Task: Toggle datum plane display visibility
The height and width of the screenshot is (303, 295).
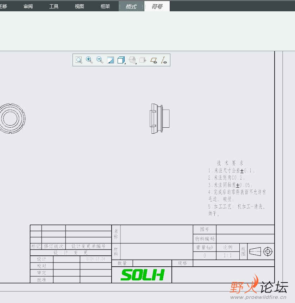Action: tap(154, 60)
